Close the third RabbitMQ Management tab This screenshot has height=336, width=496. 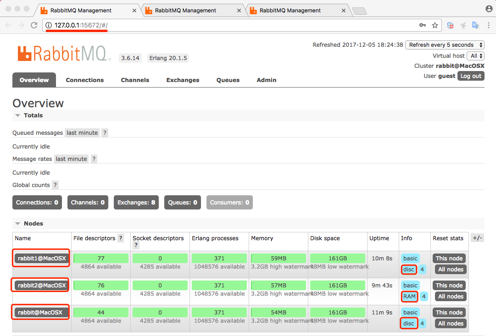coord(344,11)
